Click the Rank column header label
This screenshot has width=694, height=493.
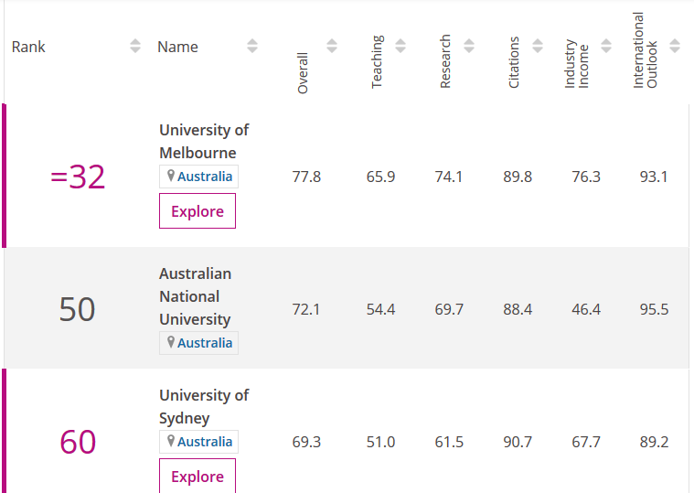[28, 47]
